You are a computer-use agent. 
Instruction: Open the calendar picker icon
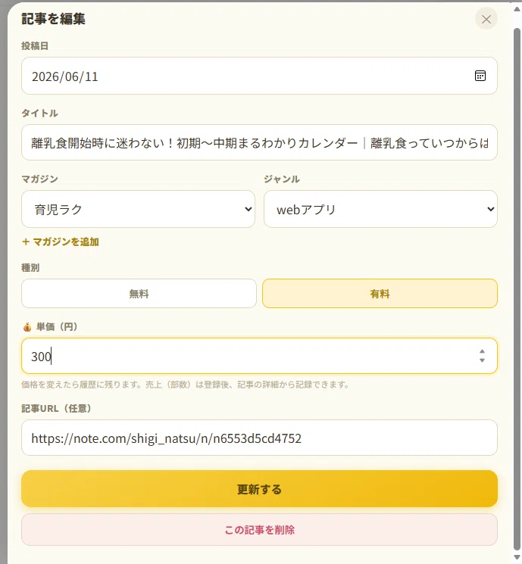pyautogui.click(x=480, y=76)
